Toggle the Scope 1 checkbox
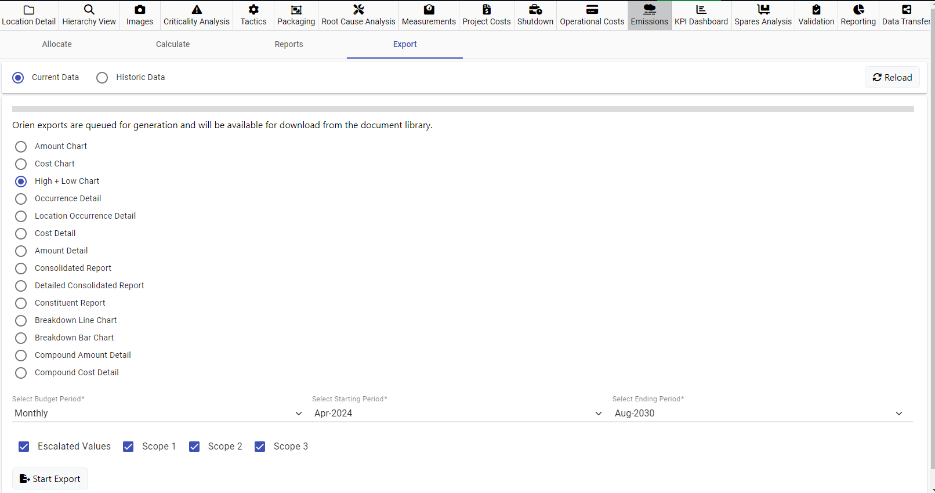Viewport: 935px width, 493px height. point(128,447)
